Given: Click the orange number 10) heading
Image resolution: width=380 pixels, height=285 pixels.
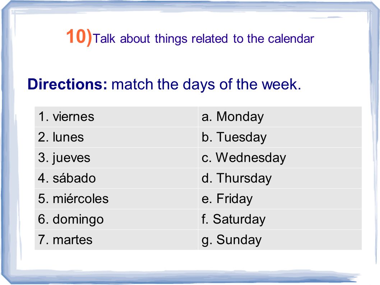Looking at the screenshot, I should point(79,37).
